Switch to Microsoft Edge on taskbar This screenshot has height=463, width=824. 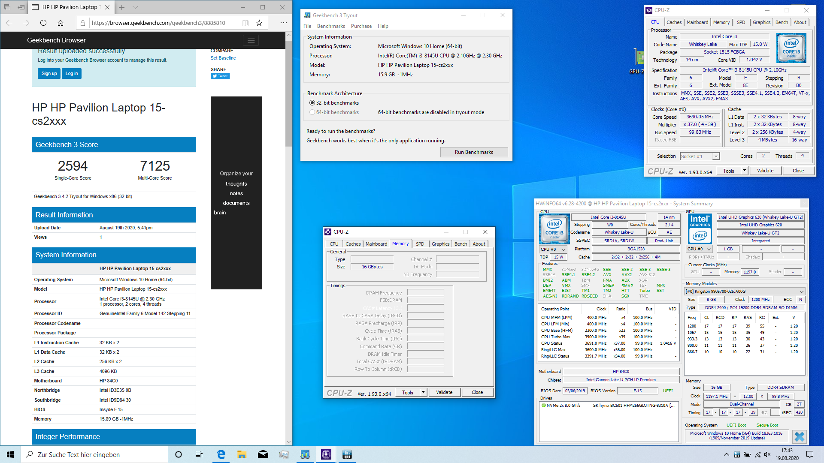[x=221, y=454]
